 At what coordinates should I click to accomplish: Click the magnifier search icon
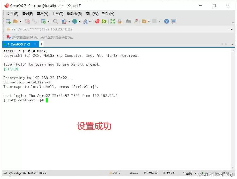click(55, 22)
